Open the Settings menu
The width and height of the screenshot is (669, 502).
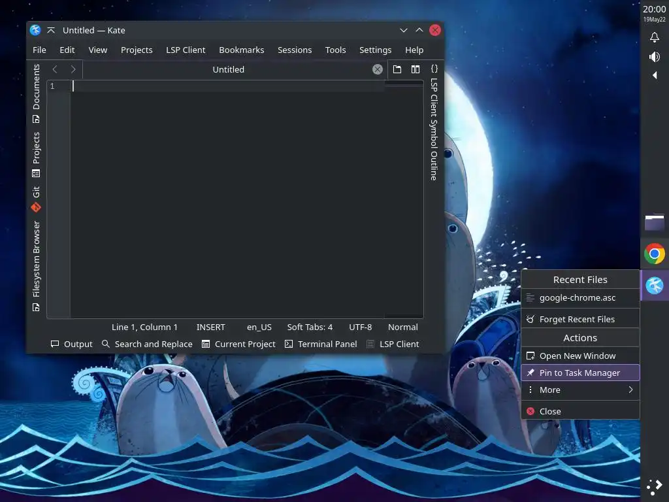[375, 50]
